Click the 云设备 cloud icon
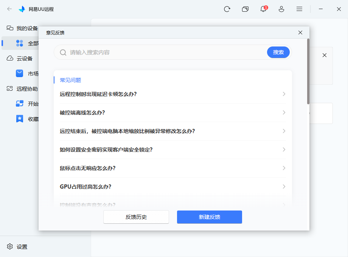This screenshot has height=257, width=348. click(10, 58)
